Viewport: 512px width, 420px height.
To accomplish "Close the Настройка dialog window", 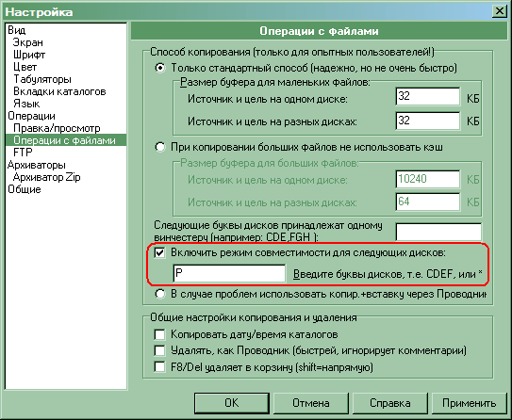I will point(499,11).
